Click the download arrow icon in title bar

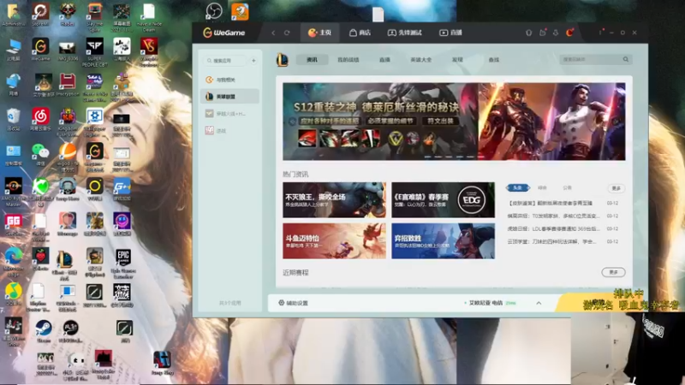pyautogui.click(x=556, y=33)
